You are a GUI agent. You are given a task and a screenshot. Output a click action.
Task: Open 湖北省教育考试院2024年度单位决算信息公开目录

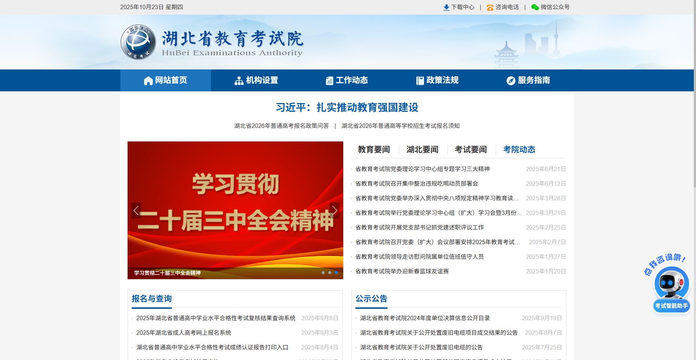pyautogui.click(x=425, y=318)
